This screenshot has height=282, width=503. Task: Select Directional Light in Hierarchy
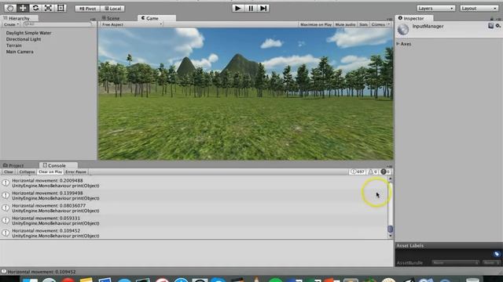tap(24, 39)
